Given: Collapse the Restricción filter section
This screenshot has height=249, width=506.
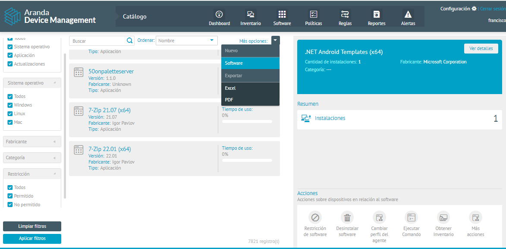Looking at the screenshot, I should pos(32,174).
